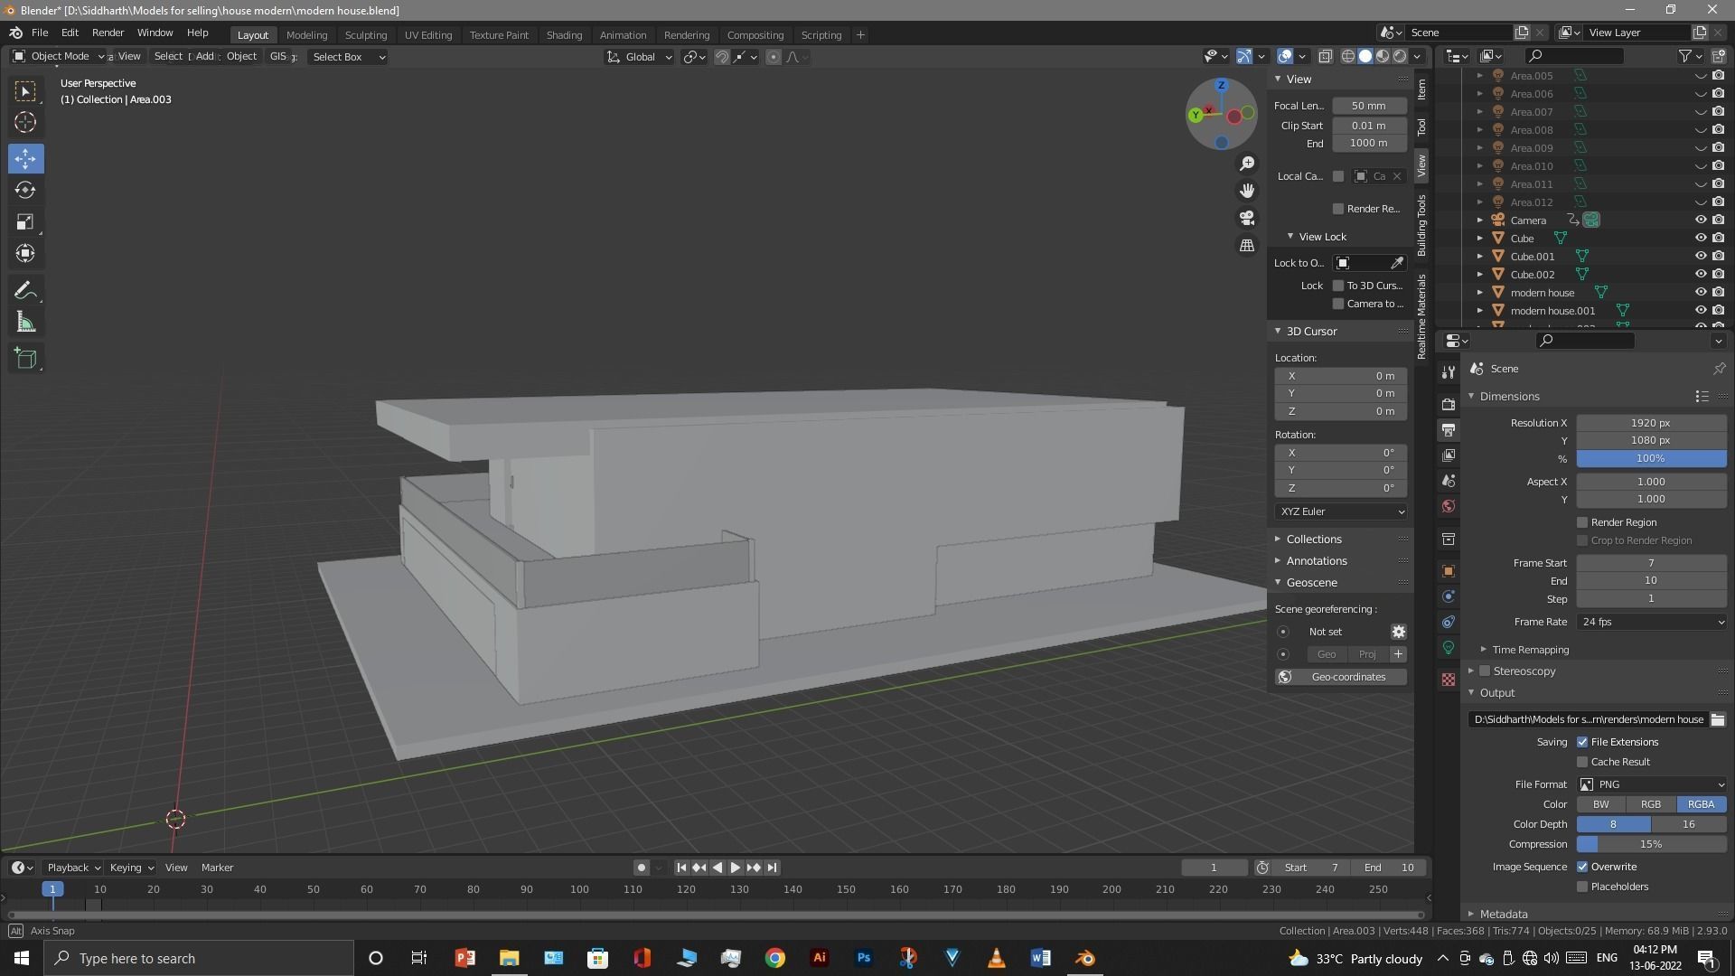Adjust the Compression 15% slider
This screenshot has width=1735, height=976.
tap(1652, 844)
